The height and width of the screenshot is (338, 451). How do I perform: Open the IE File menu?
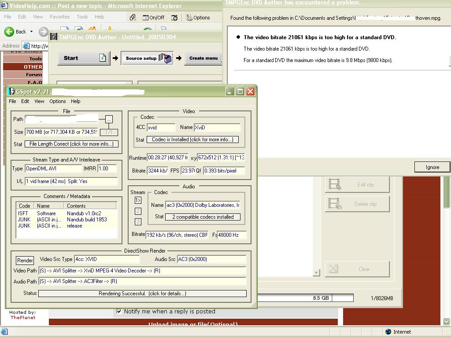(x=7, y=17)
